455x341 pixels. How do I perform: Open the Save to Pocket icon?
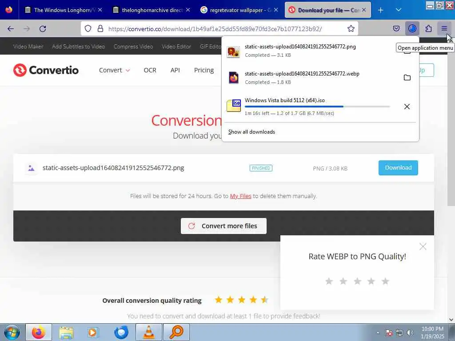pyautogui.click(x=396, y=28)
